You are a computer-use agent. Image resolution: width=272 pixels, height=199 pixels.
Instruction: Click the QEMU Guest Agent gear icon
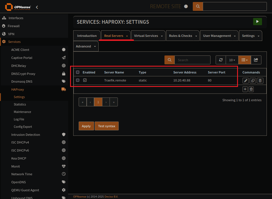(x=64, y=190)
